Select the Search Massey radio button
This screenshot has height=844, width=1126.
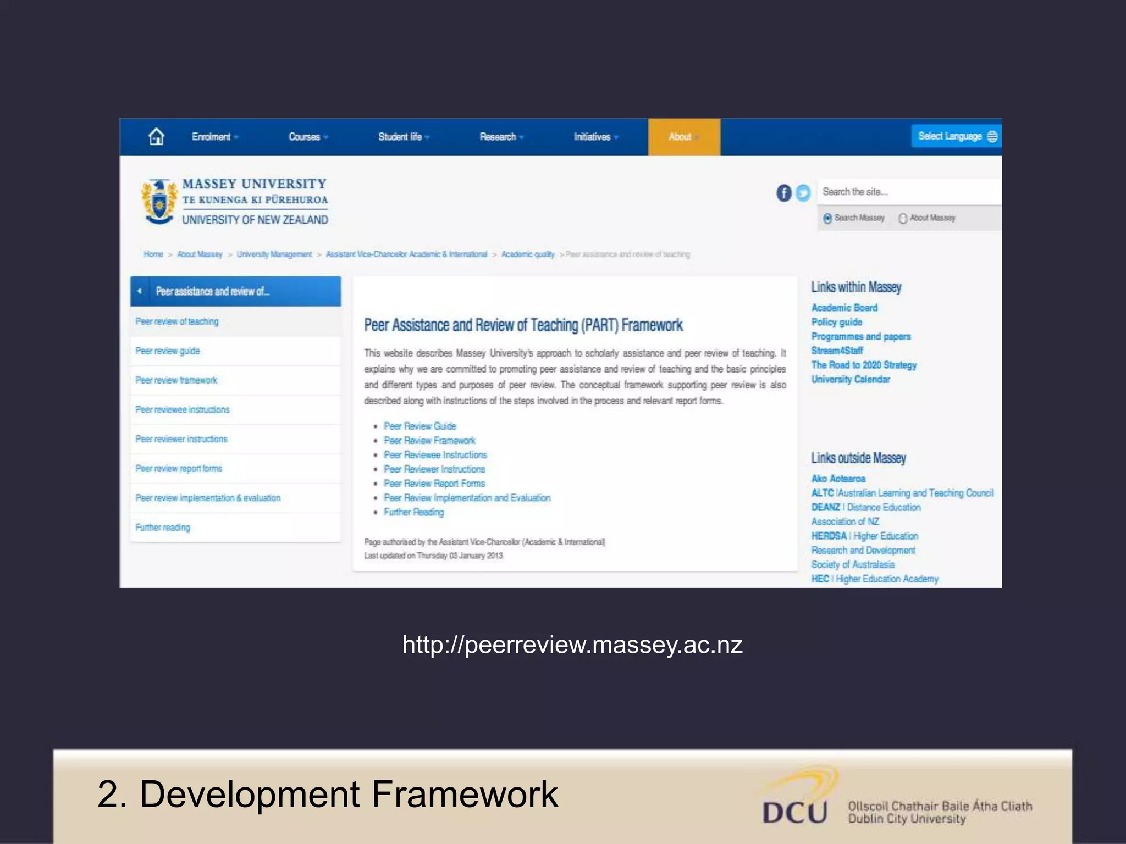[827, 219]
